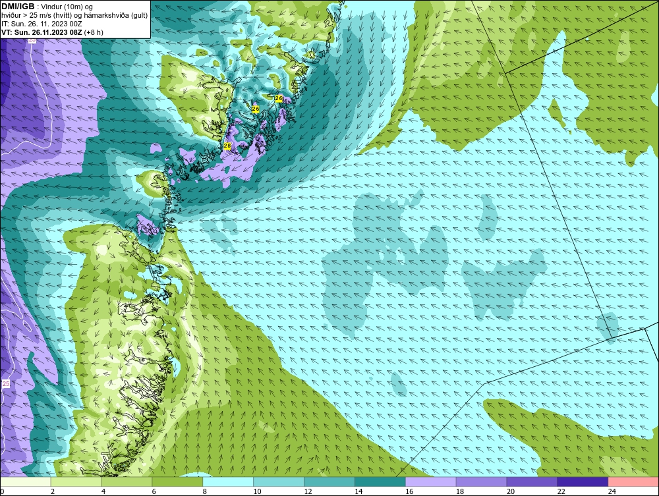This screenshot has height=496, width=659.
Task: Click the legend scale value 14
Action: click(x=358, y=491)
